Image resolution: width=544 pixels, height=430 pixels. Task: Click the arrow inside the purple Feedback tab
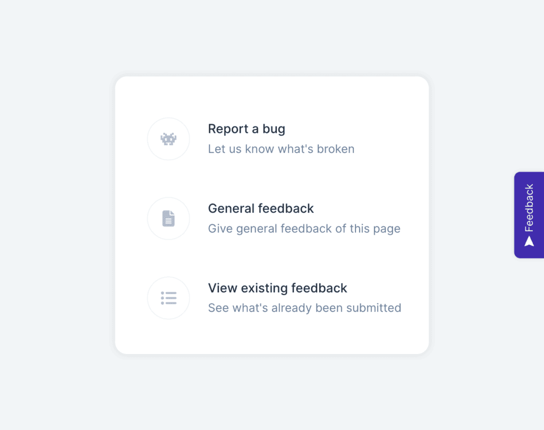(x=529, y=240)
